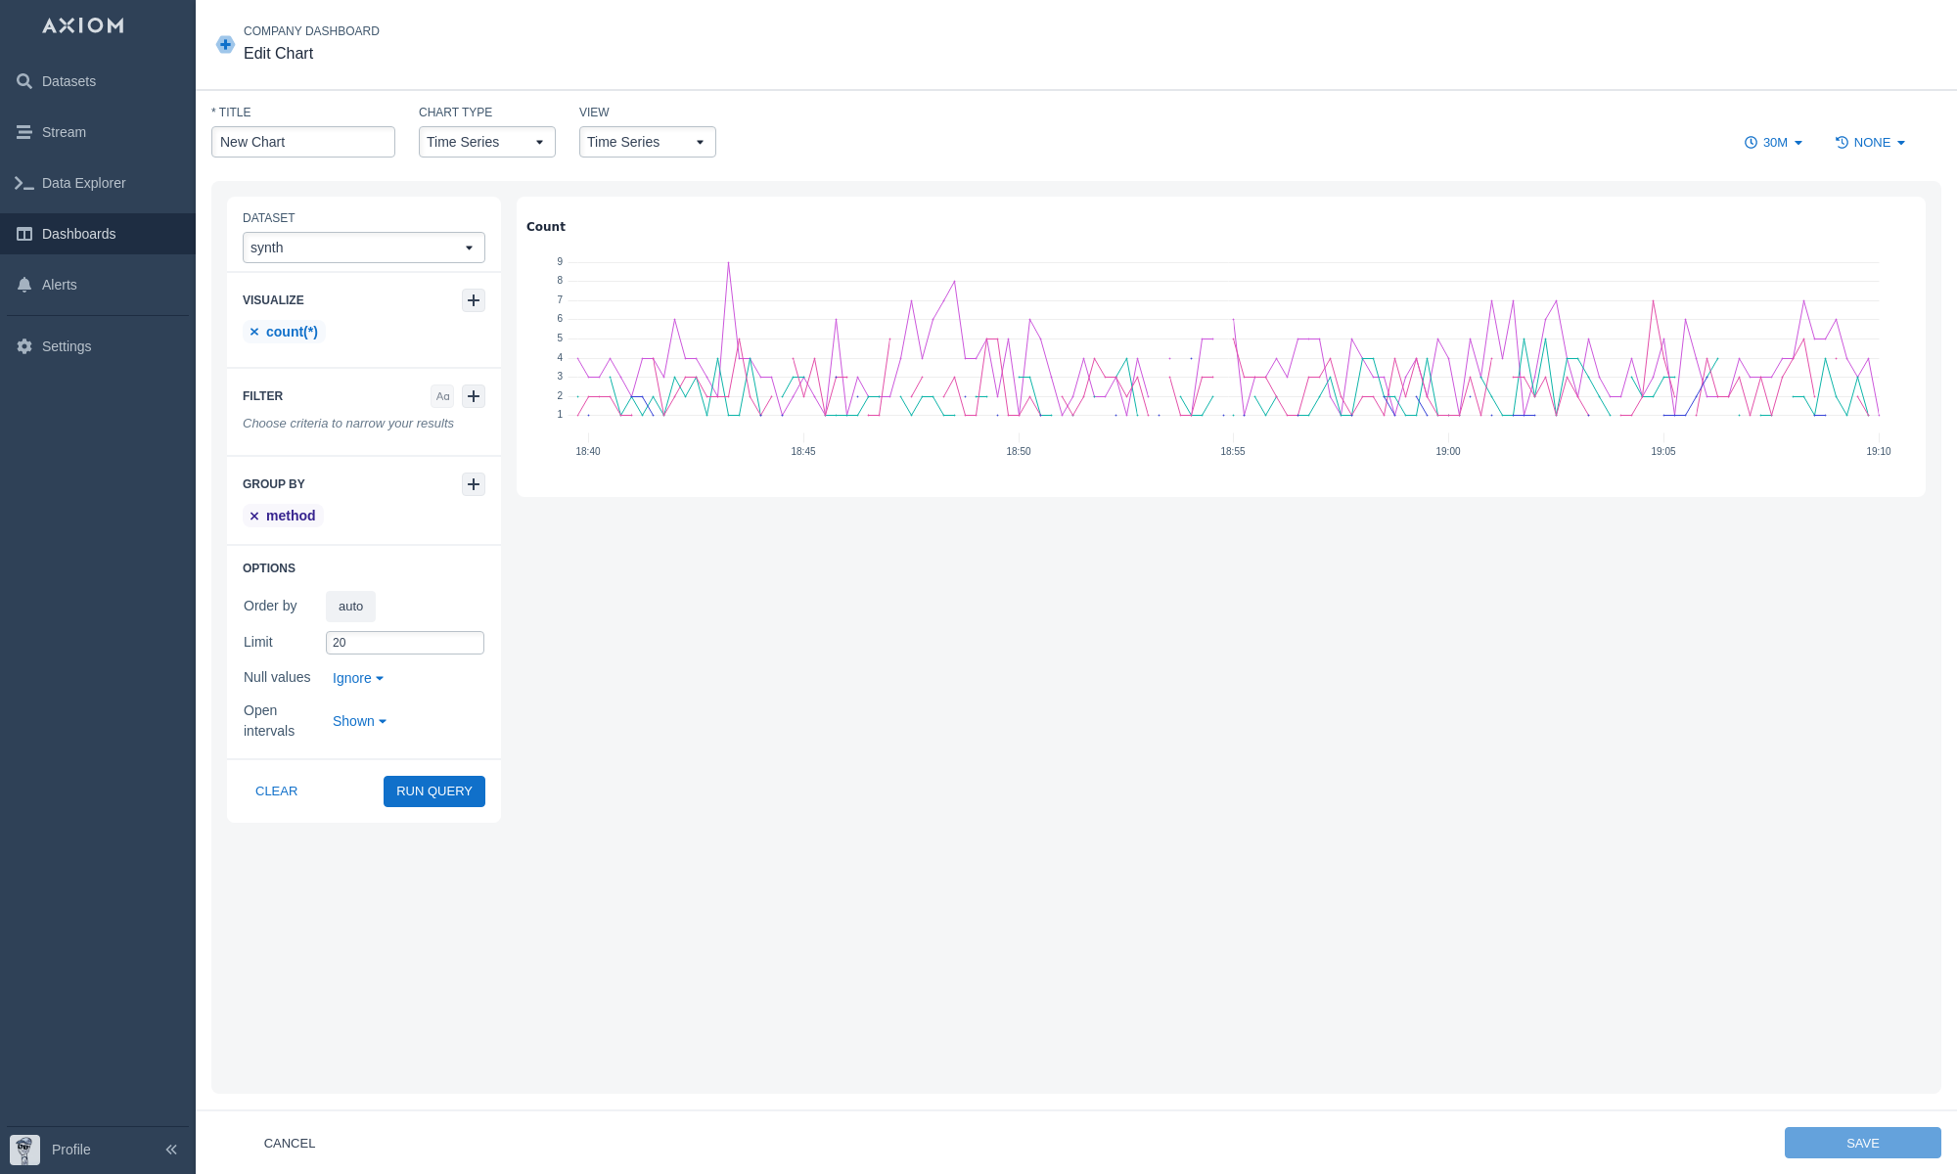Click the add Filter plus icon
This screenshot has height=1174, width=1957.
pyautogui.click(x=474, y=396)
